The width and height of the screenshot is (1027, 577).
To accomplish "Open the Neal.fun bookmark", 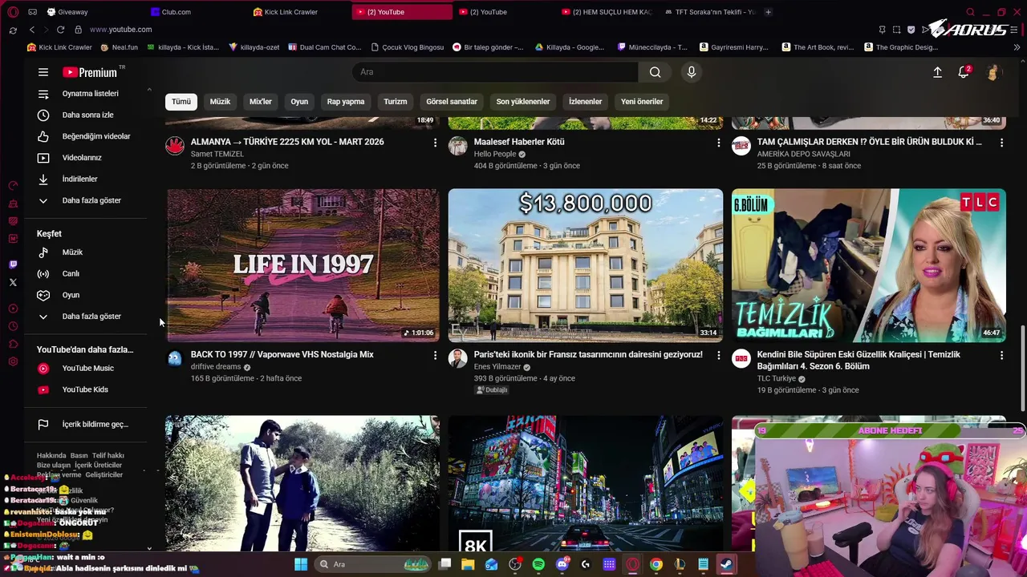I will [120, 47].
